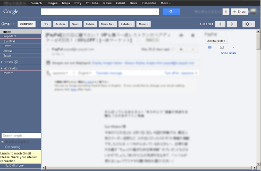This screenshot has width=261, height=171.
Task: Open the source language Japanese dropdown
Action: [x=60, y=73]
